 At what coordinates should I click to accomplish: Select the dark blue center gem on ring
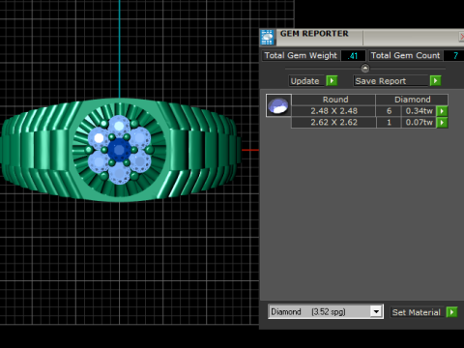(119, 150)
